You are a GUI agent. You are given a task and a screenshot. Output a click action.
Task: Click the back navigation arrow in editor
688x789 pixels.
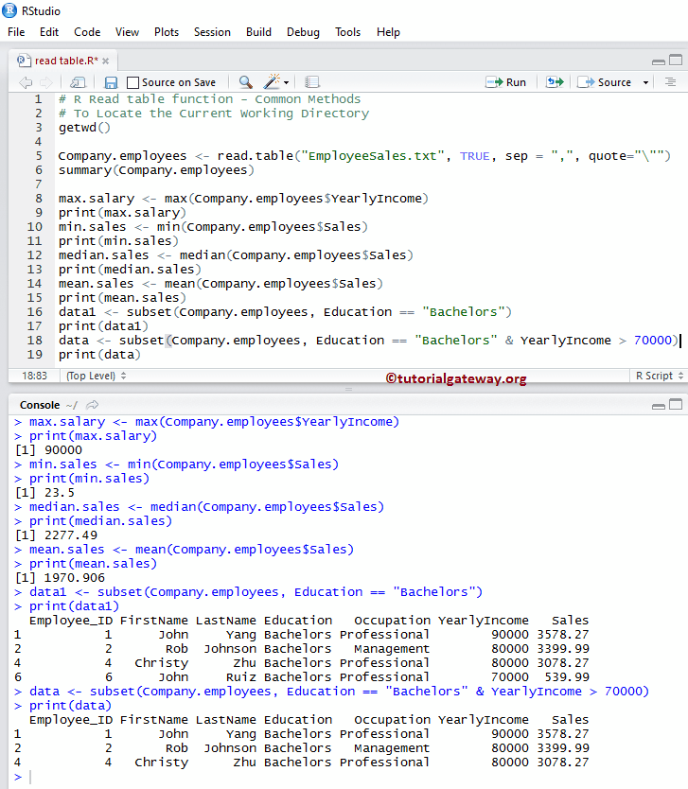click(x=24, y=82)
